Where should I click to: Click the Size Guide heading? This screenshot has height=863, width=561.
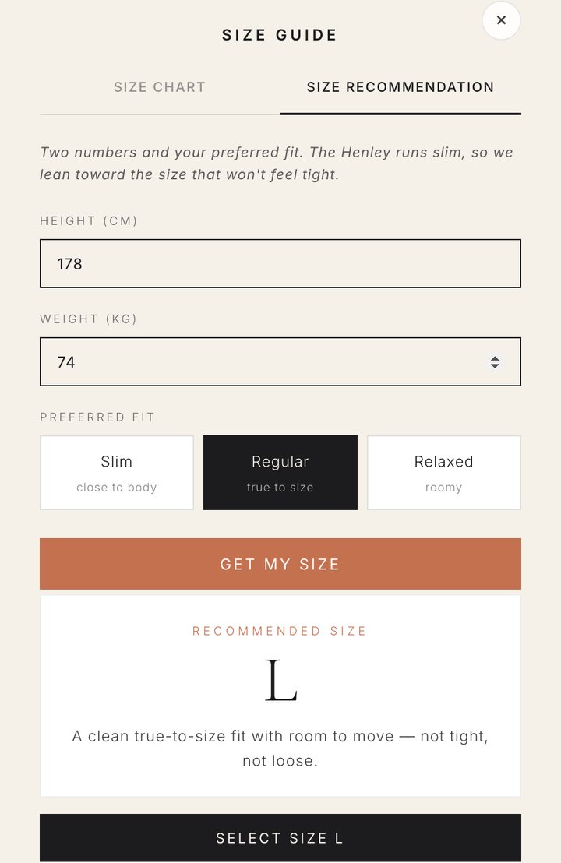280,35
